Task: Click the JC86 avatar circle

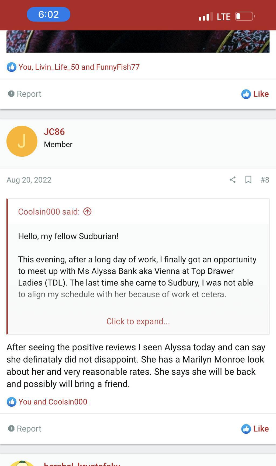Action: point(22,141)
